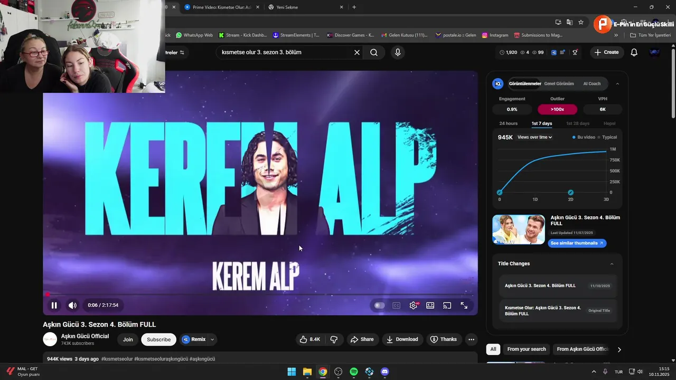Toggle closed captions (CC) in the player
This screenshot has width=676, height=380.
pos(397,305)
